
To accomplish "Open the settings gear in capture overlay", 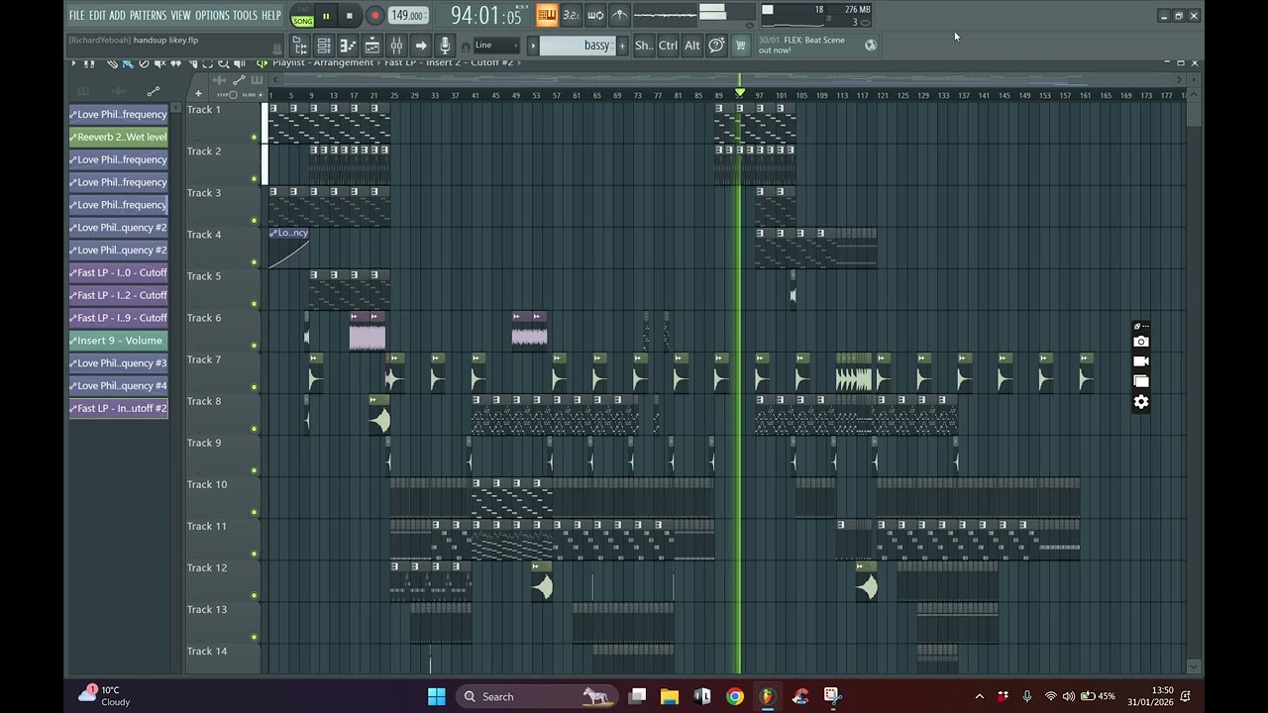I will [1141, 401].
